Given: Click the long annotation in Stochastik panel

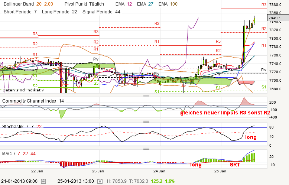Looking at the screenshot, I should point(251,137).
